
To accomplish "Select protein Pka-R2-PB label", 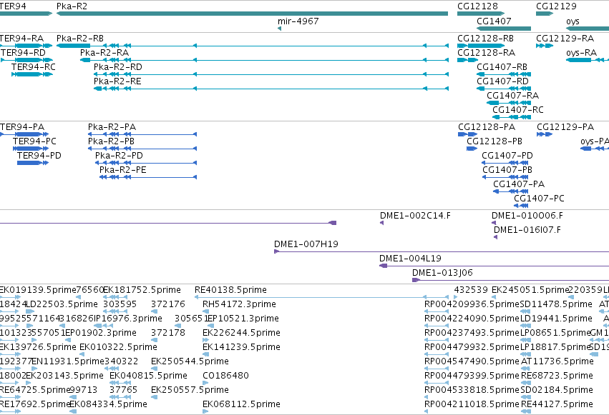I will coord(111,141).
